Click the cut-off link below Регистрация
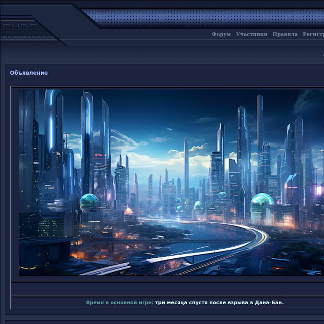The width and height of the screenshot is (324, 324). 322,54
